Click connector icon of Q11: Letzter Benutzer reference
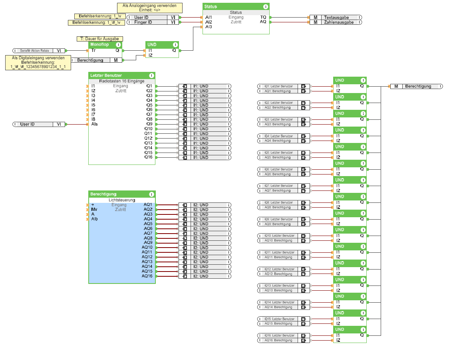449x345 pixels. (304, 252)
